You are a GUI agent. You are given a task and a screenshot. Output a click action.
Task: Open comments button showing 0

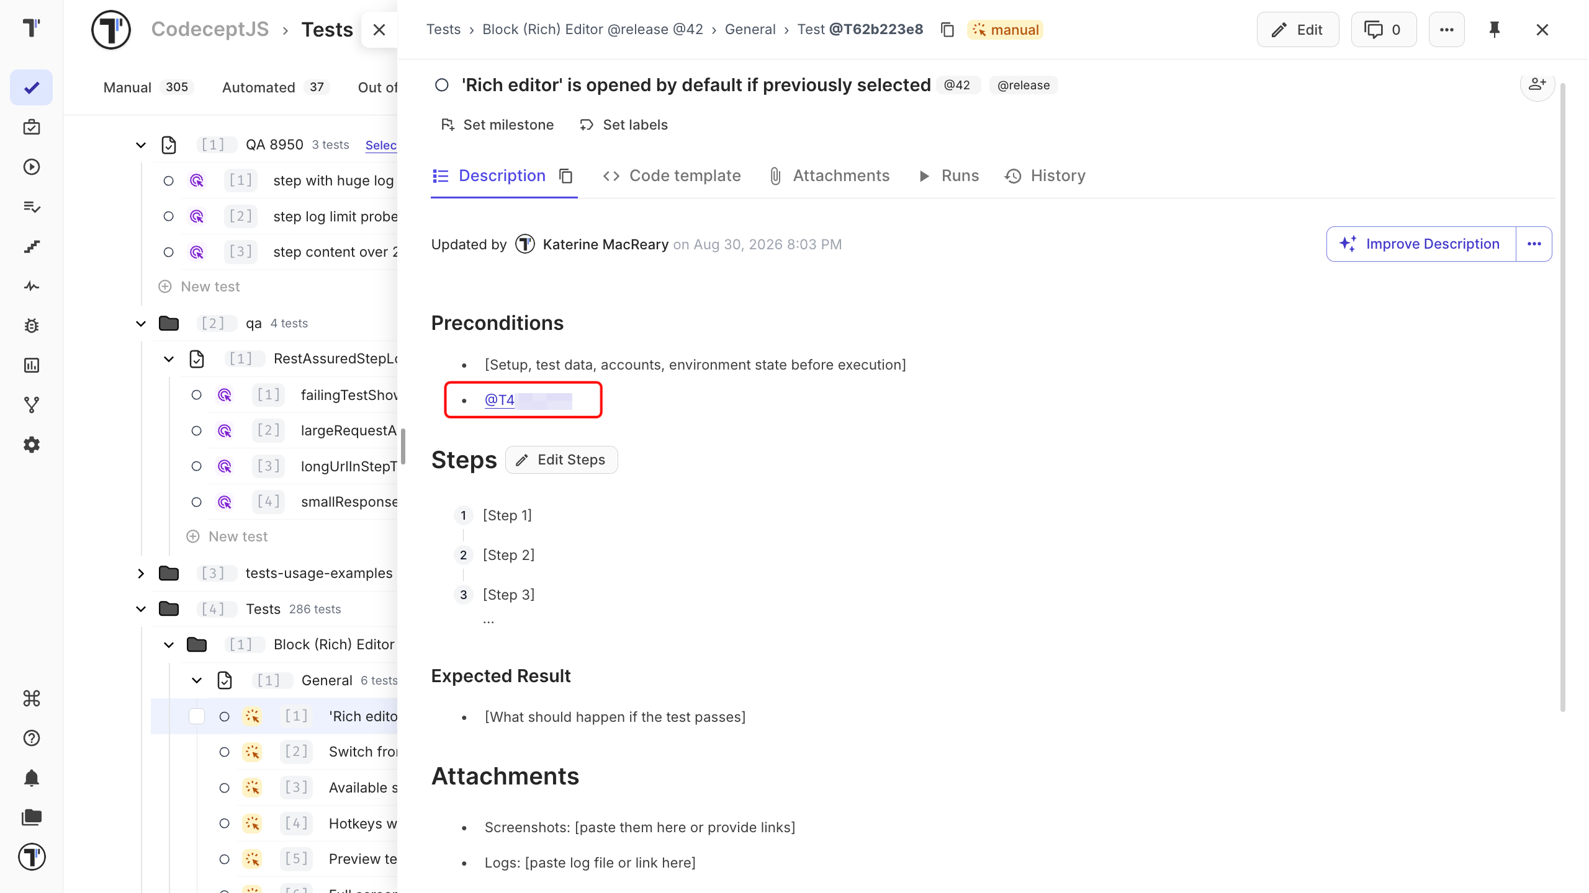pyautogui.click(x=1384, y=29)
